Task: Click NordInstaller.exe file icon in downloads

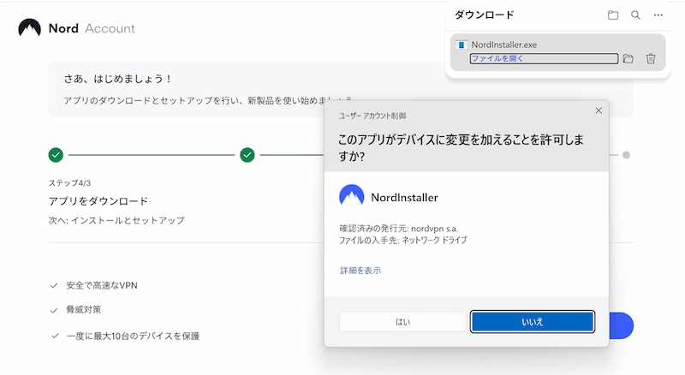Action: tap(461, 45)
